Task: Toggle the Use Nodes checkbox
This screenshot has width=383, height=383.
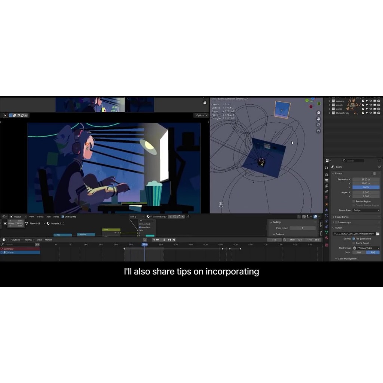Action: [63, 217]
